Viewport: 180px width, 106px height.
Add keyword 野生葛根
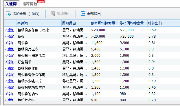(x=10, y=62)
